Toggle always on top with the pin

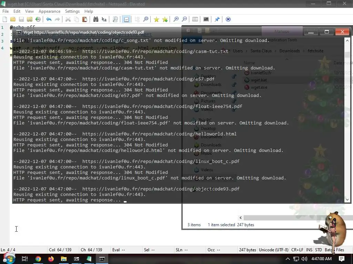tap(217, 19)
